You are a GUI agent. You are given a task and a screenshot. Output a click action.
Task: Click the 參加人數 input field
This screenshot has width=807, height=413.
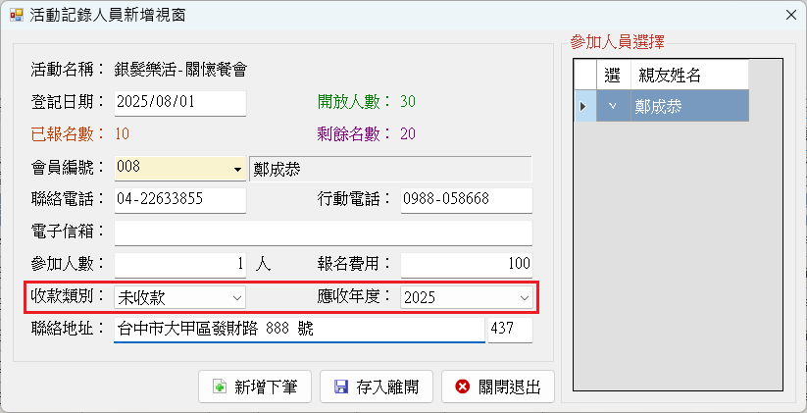coord(180,265)
